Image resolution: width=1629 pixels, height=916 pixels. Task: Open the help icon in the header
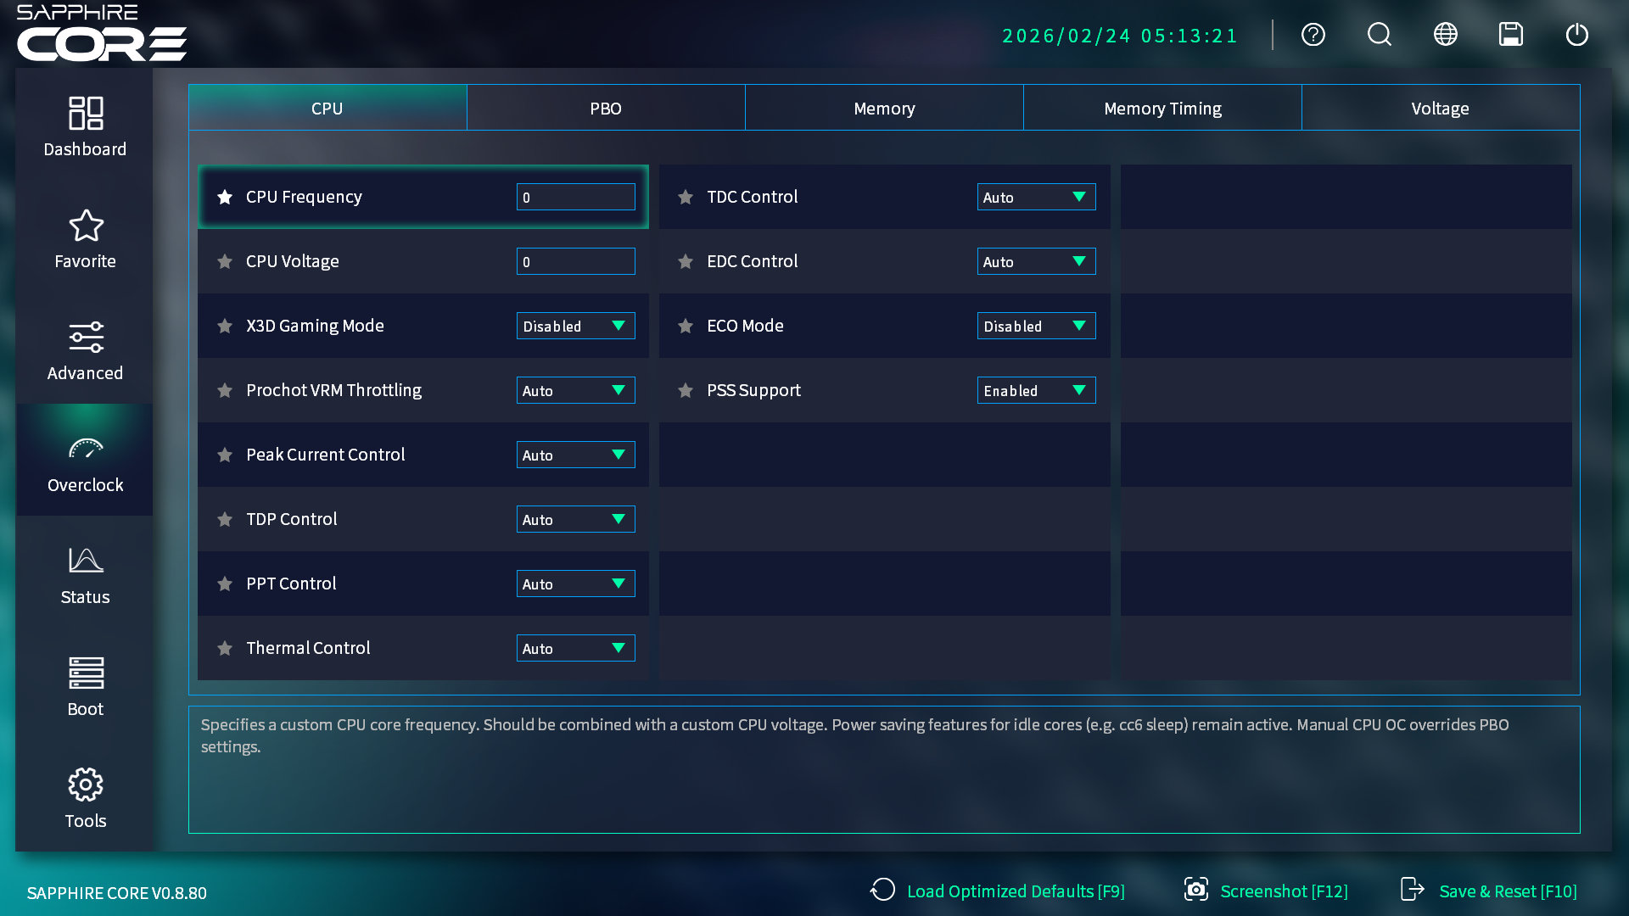[x=1312, y=35]
